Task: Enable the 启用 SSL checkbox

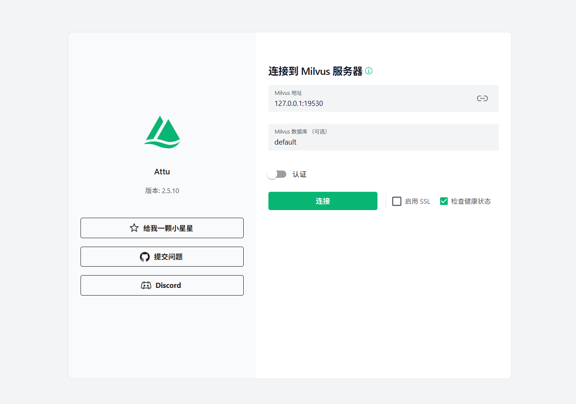Action: coord(397,201)
